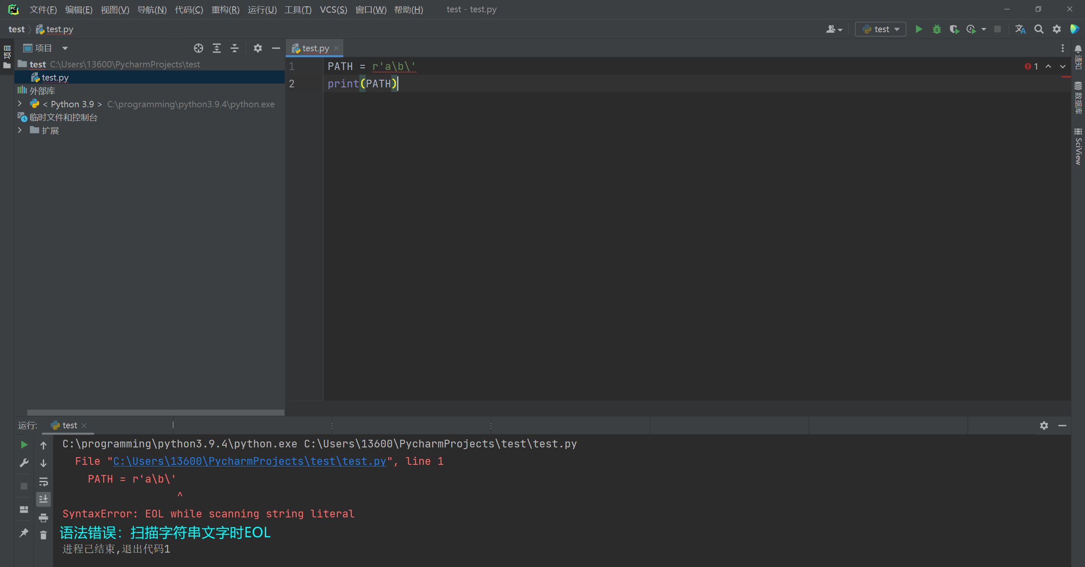Image resolution: width=1085 pixels, height=567 pixels.
Task: Jump to next highlighted error arrow
Action: click(x=1063, y=67)
